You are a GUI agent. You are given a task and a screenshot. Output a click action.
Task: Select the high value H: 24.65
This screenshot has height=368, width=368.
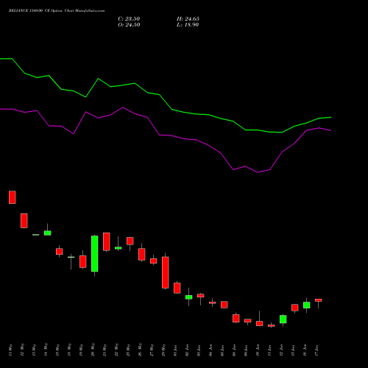(188, 19)
